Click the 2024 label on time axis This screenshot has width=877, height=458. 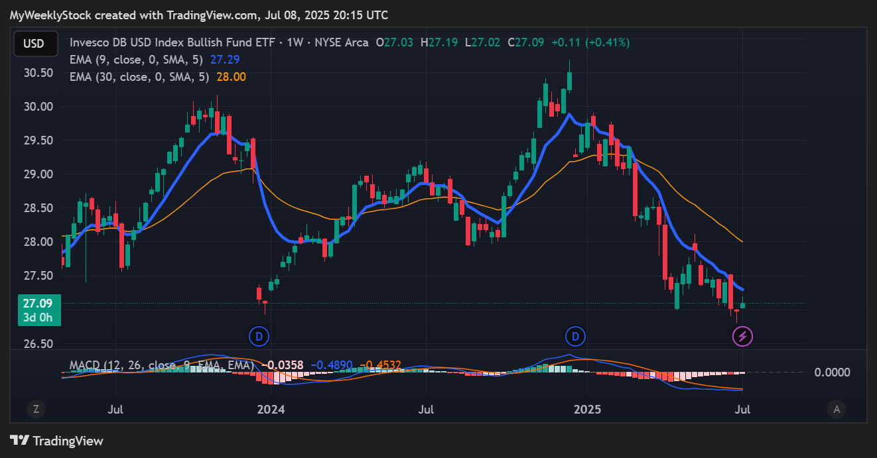(271, 410)
